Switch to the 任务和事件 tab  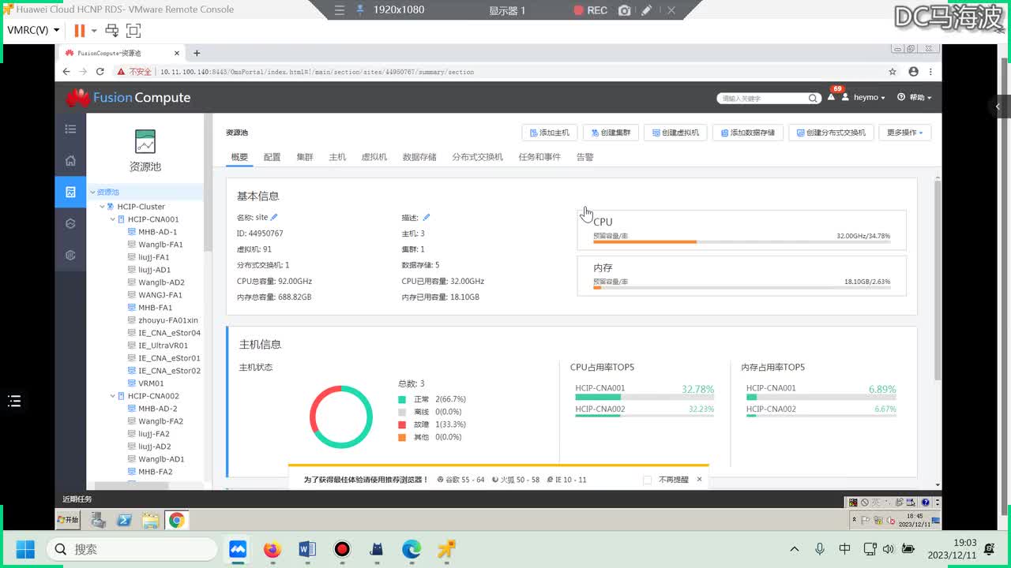(x=539, y=157)
